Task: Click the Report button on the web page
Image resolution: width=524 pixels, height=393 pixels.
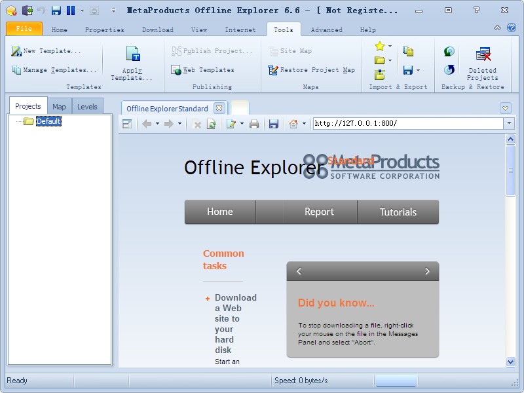Action: tap(319, 212)
